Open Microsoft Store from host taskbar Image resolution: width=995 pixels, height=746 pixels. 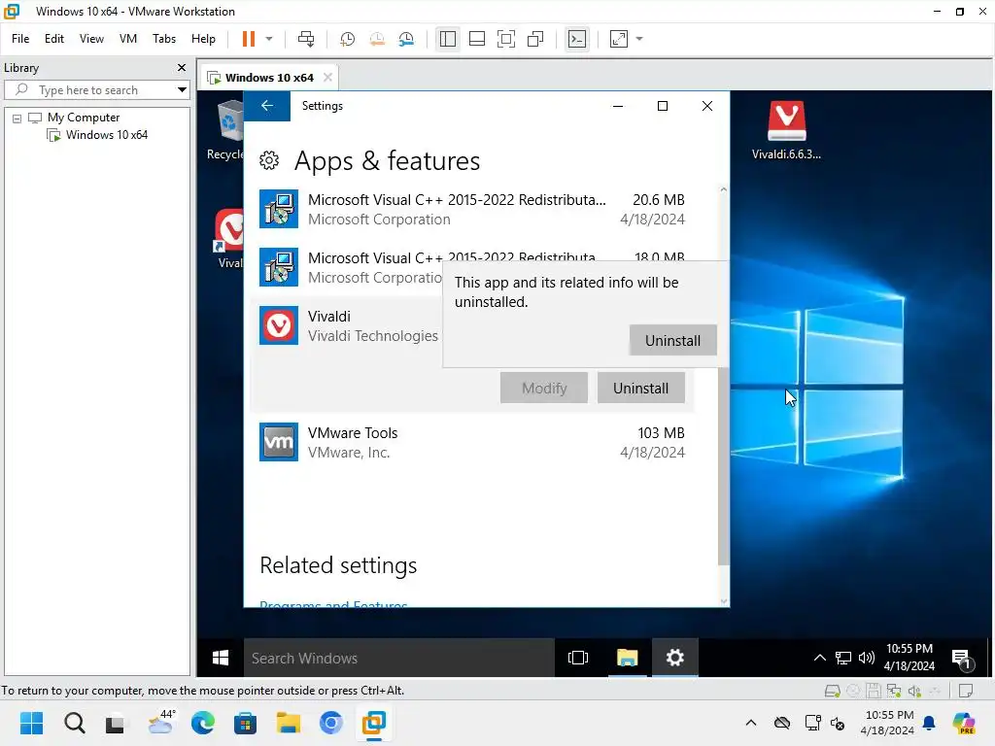click(x=246, y=723)
